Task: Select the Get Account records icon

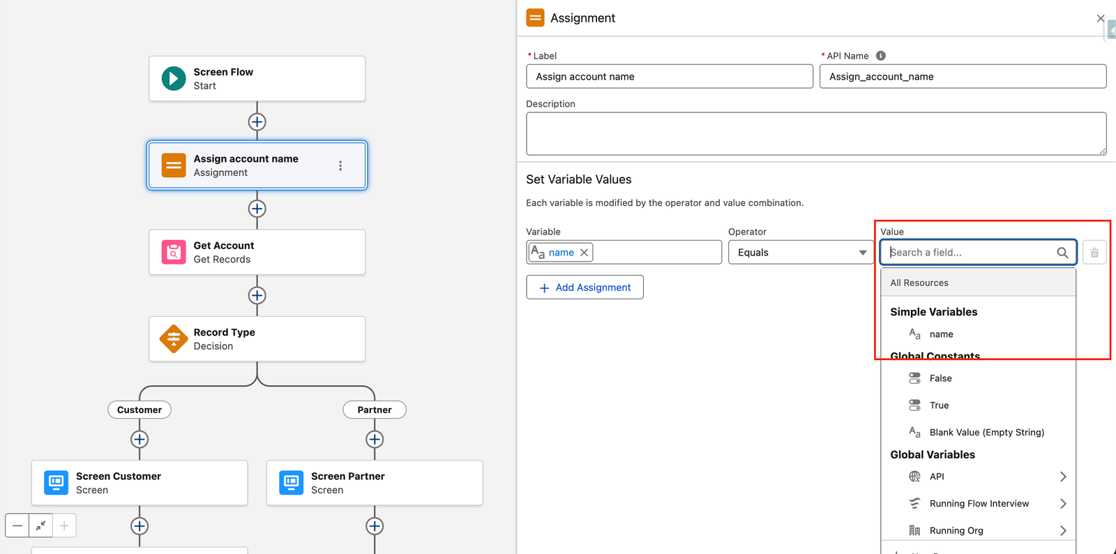Action: (x=174, y=252)
